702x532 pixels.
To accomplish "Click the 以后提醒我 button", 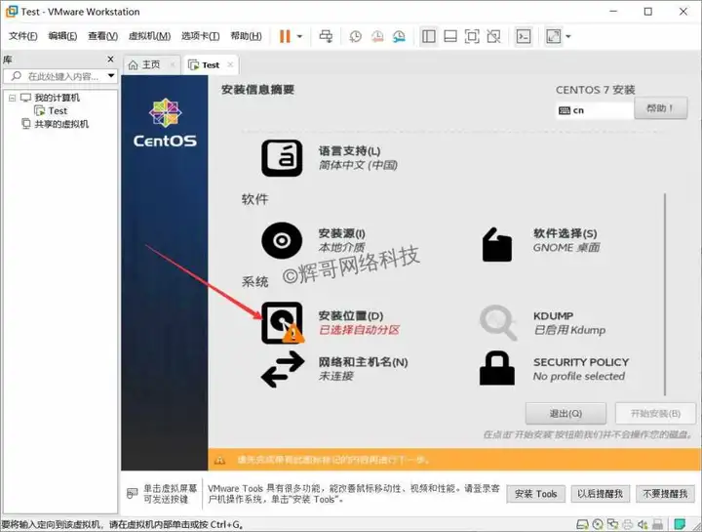I will click(600, 494).
